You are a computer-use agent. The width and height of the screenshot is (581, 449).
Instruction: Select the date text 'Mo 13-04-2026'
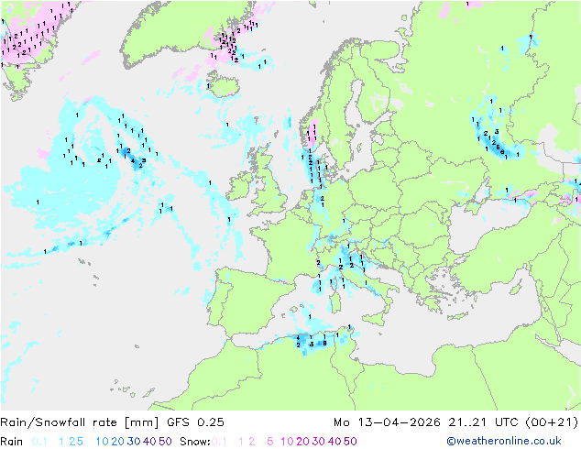[387, 422]
